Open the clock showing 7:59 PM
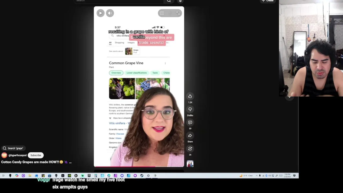Viewport: 343px width, 193px height. 287,176
